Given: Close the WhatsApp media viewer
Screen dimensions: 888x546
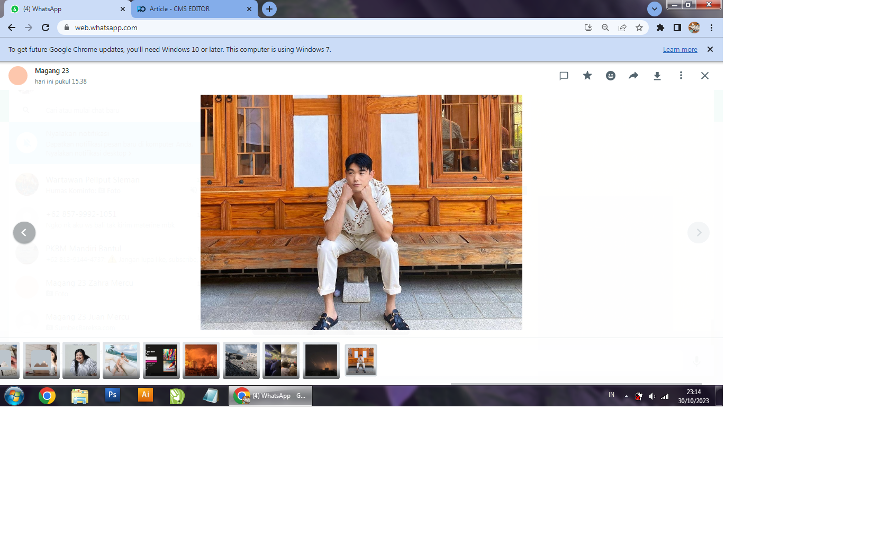Looking at the screenshot, I should tap(705, 76).
